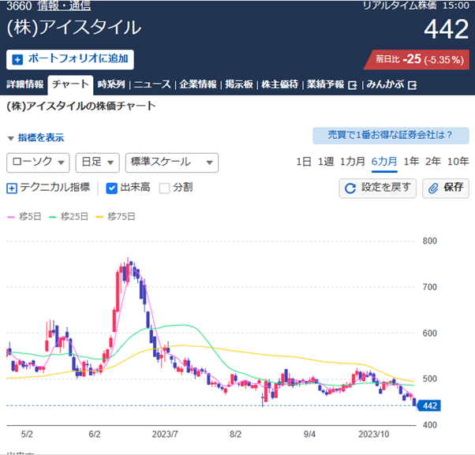Select the 1週 time range
This screenshot has width=475, height=455.
pyautogui.click(x=326, y=162)
